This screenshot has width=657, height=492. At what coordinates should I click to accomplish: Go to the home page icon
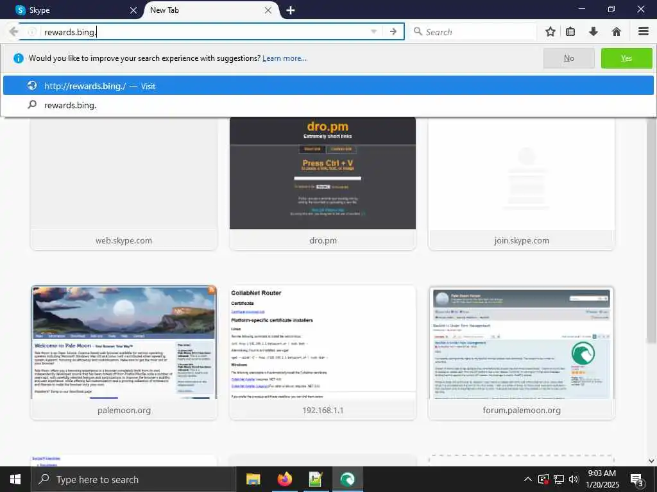(617, 32)
